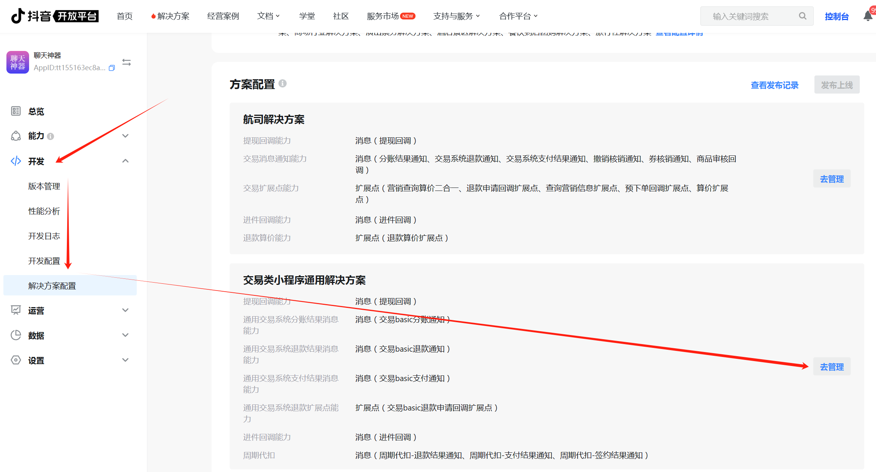Click the search magnifier icon
The image size is (876, 472).
click(802, 16)
